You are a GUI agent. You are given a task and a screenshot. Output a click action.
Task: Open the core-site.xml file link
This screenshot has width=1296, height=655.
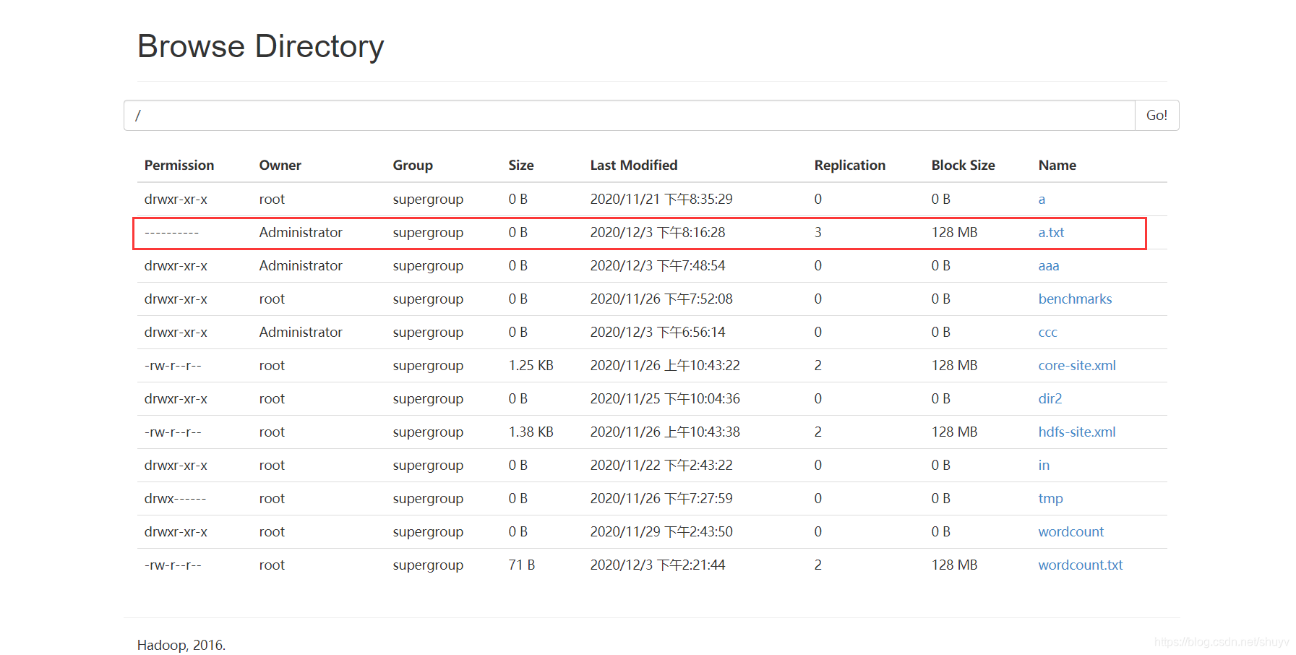coord(1077,366)
